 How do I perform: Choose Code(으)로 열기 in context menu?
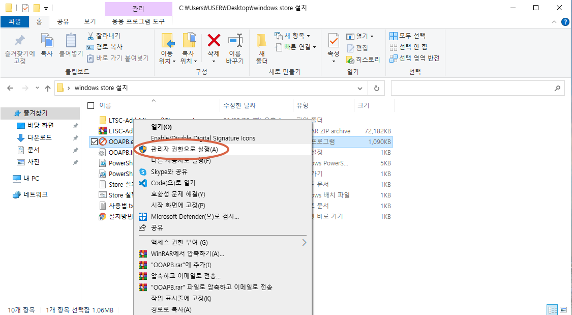point(173,183)
